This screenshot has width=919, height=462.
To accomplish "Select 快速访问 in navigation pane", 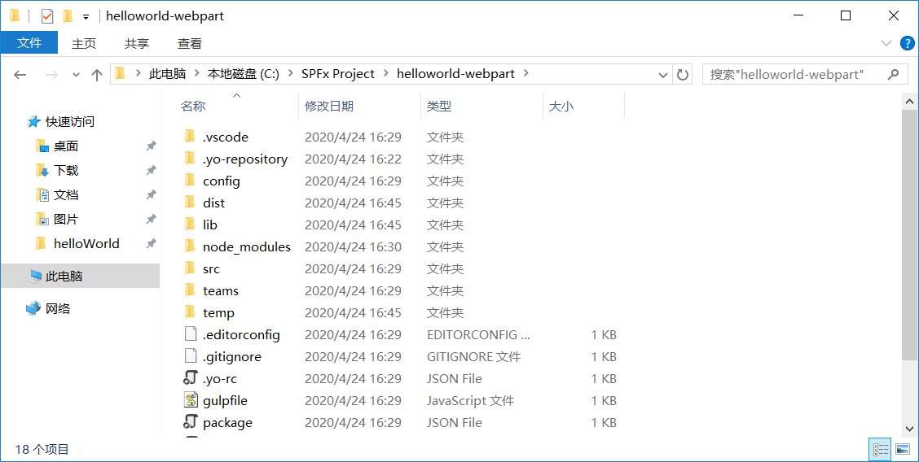I will pos(70,122).
